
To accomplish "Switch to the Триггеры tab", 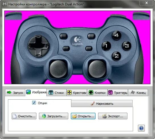I will [118, 93].
